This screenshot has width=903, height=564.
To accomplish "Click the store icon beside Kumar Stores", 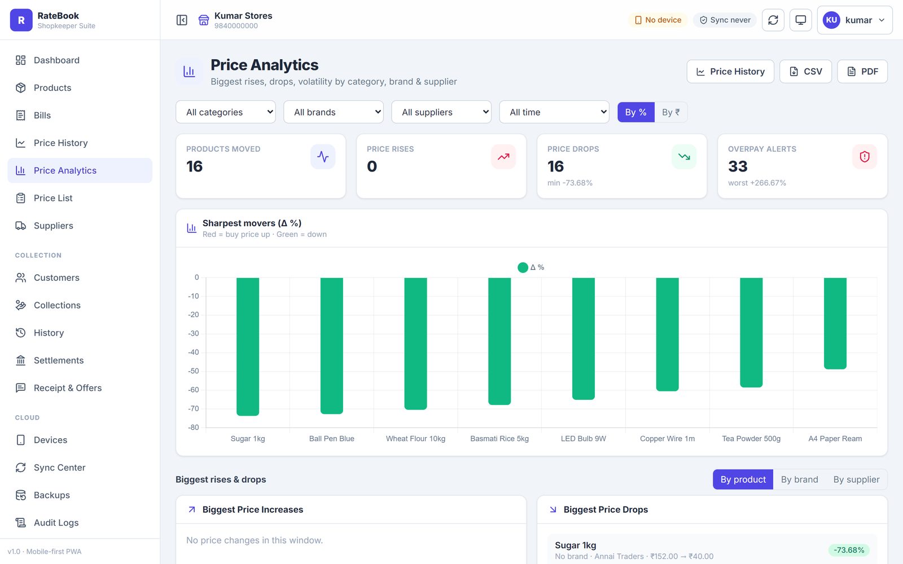I will pos(204,20).
